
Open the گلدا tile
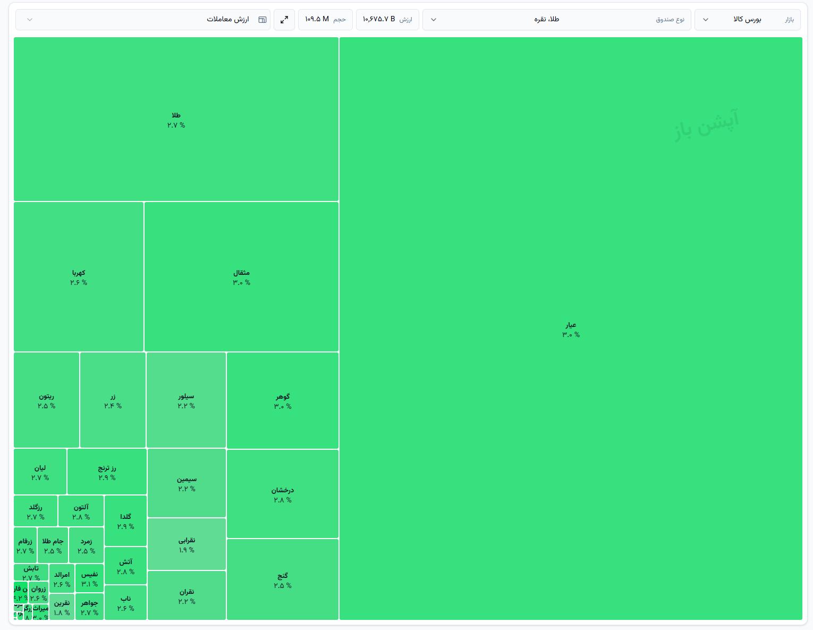pyautogui.click(x=125, y=521)
